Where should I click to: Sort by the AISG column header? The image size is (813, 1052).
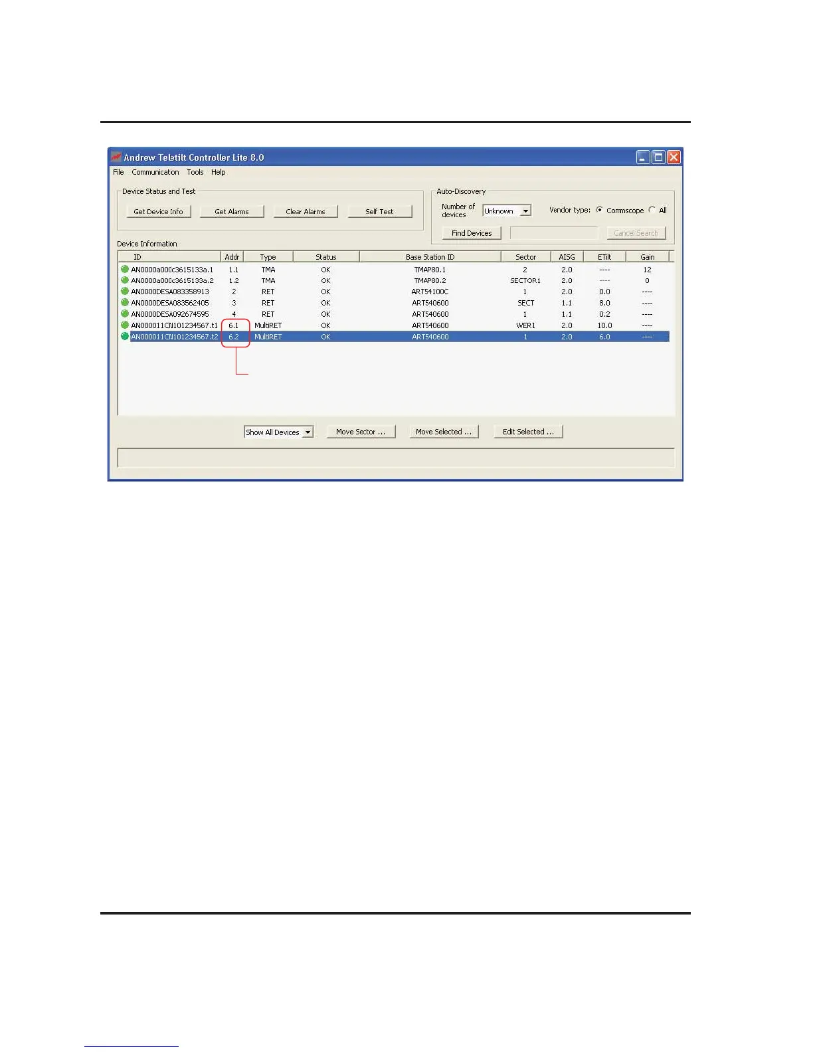[x=567, y=257]
